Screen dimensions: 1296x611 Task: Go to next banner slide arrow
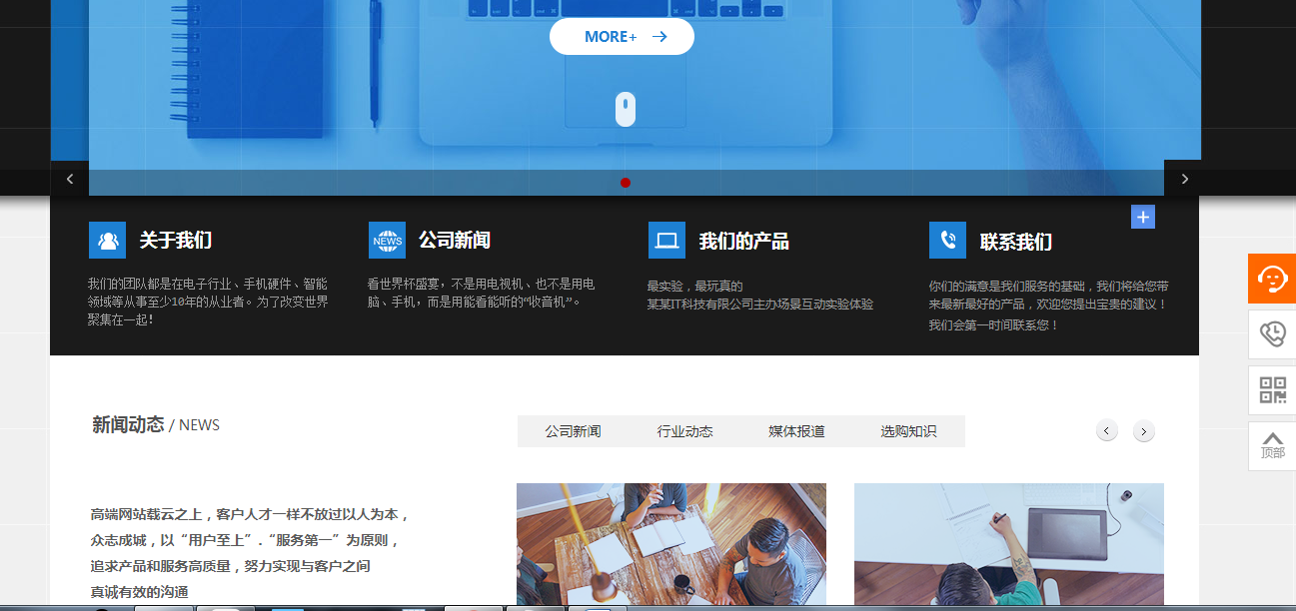(1184, 179)
